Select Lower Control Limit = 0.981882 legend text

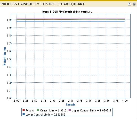click(x=45, y=115)
